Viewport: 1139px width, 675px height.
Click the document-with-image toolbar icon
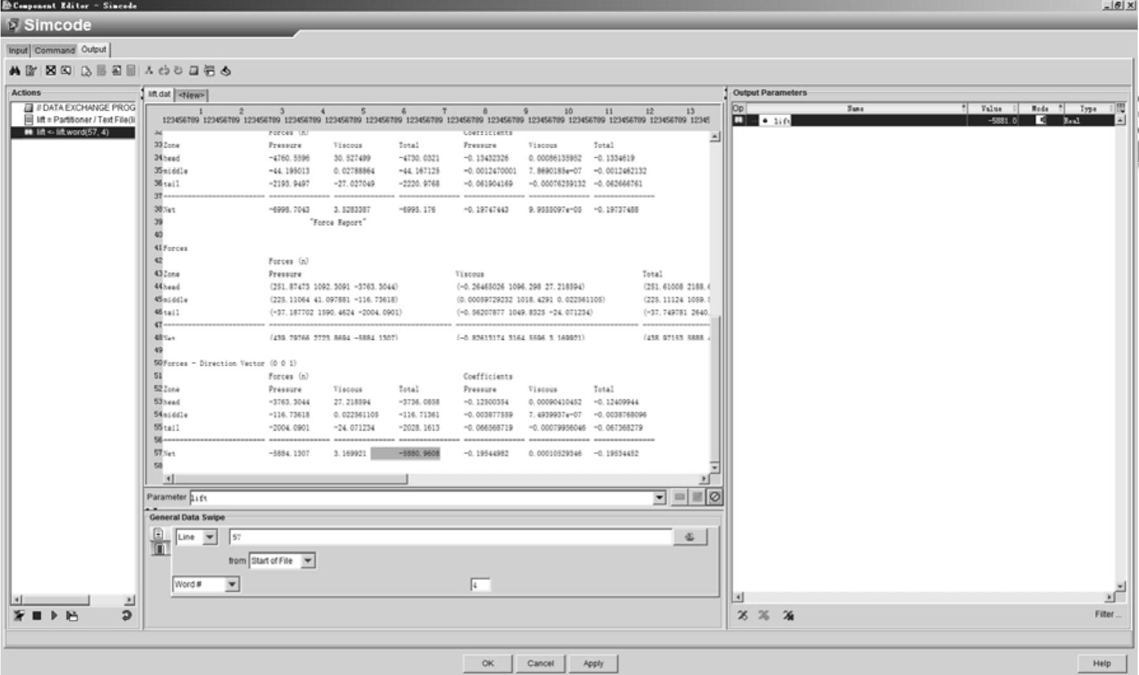(x=116, y=71)
